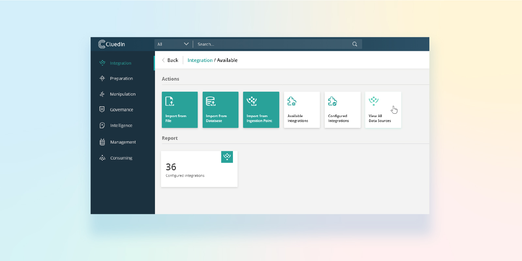Click the Available breadcrumb text
Viewport: 522px width, 261px height.
[227, 60]
